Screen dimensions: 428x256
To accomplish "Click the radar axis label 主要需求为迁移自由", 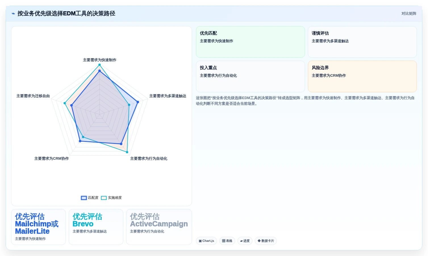I will [x=33, y=96].
